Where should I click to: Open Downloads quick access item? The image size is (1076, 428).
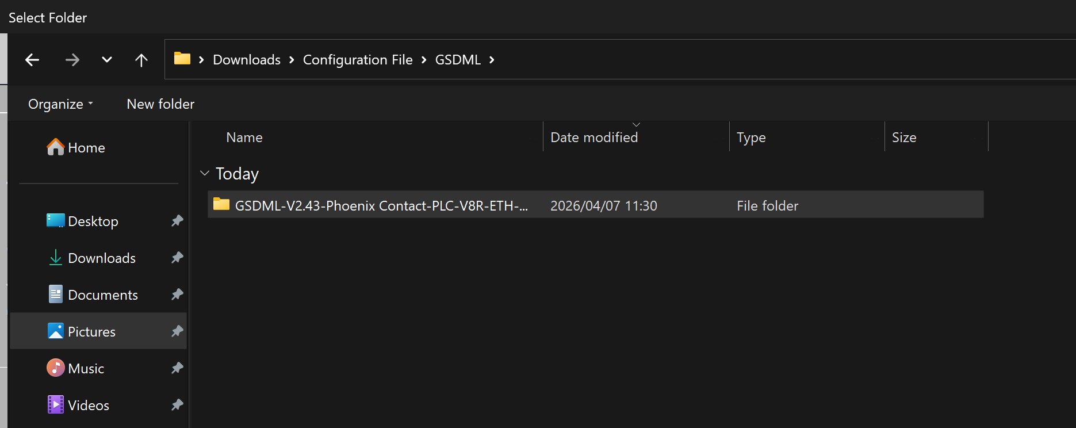[101, 258]
